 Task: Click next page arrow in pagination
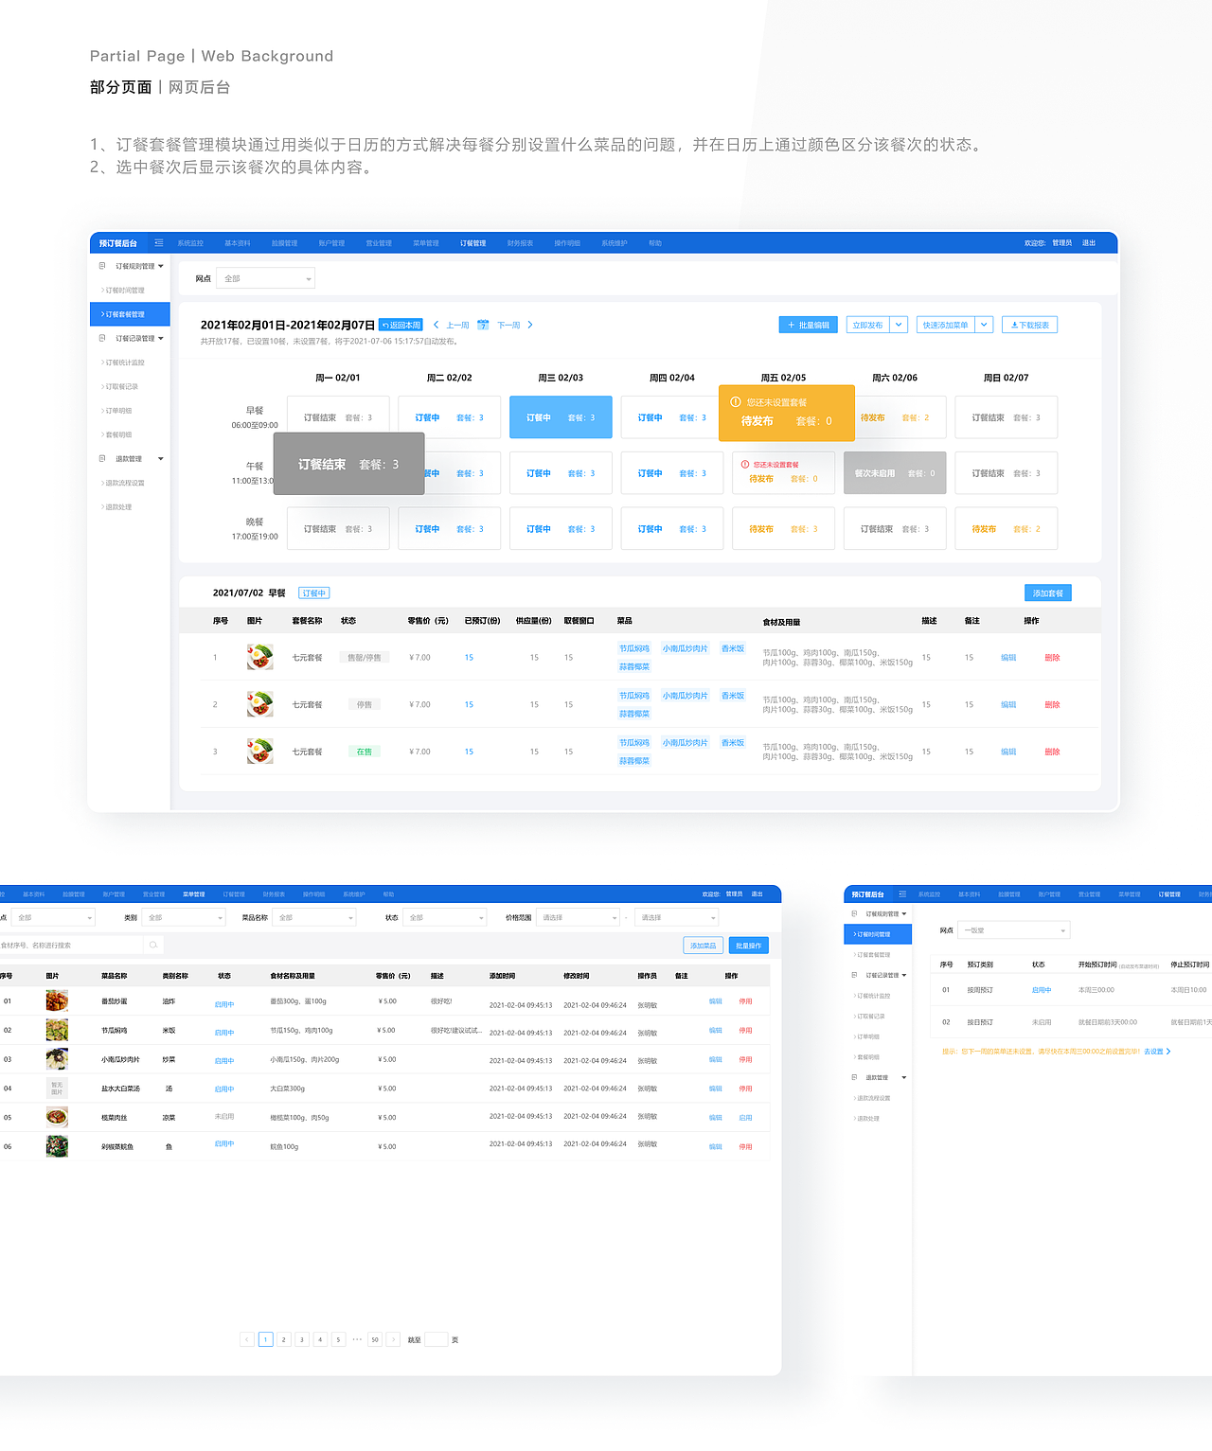point(393,1339)
